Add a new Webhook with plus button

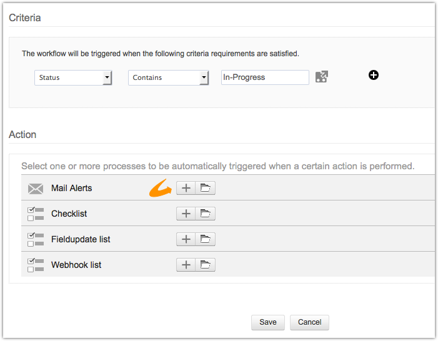tap(186, 265)
